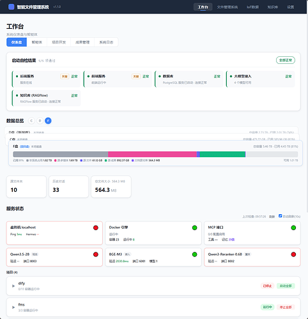Select the C drive circle button

[x=31, y=121]
